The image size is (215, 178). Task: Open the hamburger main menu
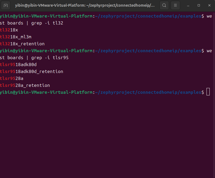click(175, 5)
